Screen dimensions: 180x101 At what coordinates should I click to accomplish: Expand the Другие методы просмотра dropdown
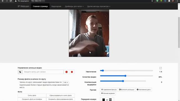tap(98, 6)
